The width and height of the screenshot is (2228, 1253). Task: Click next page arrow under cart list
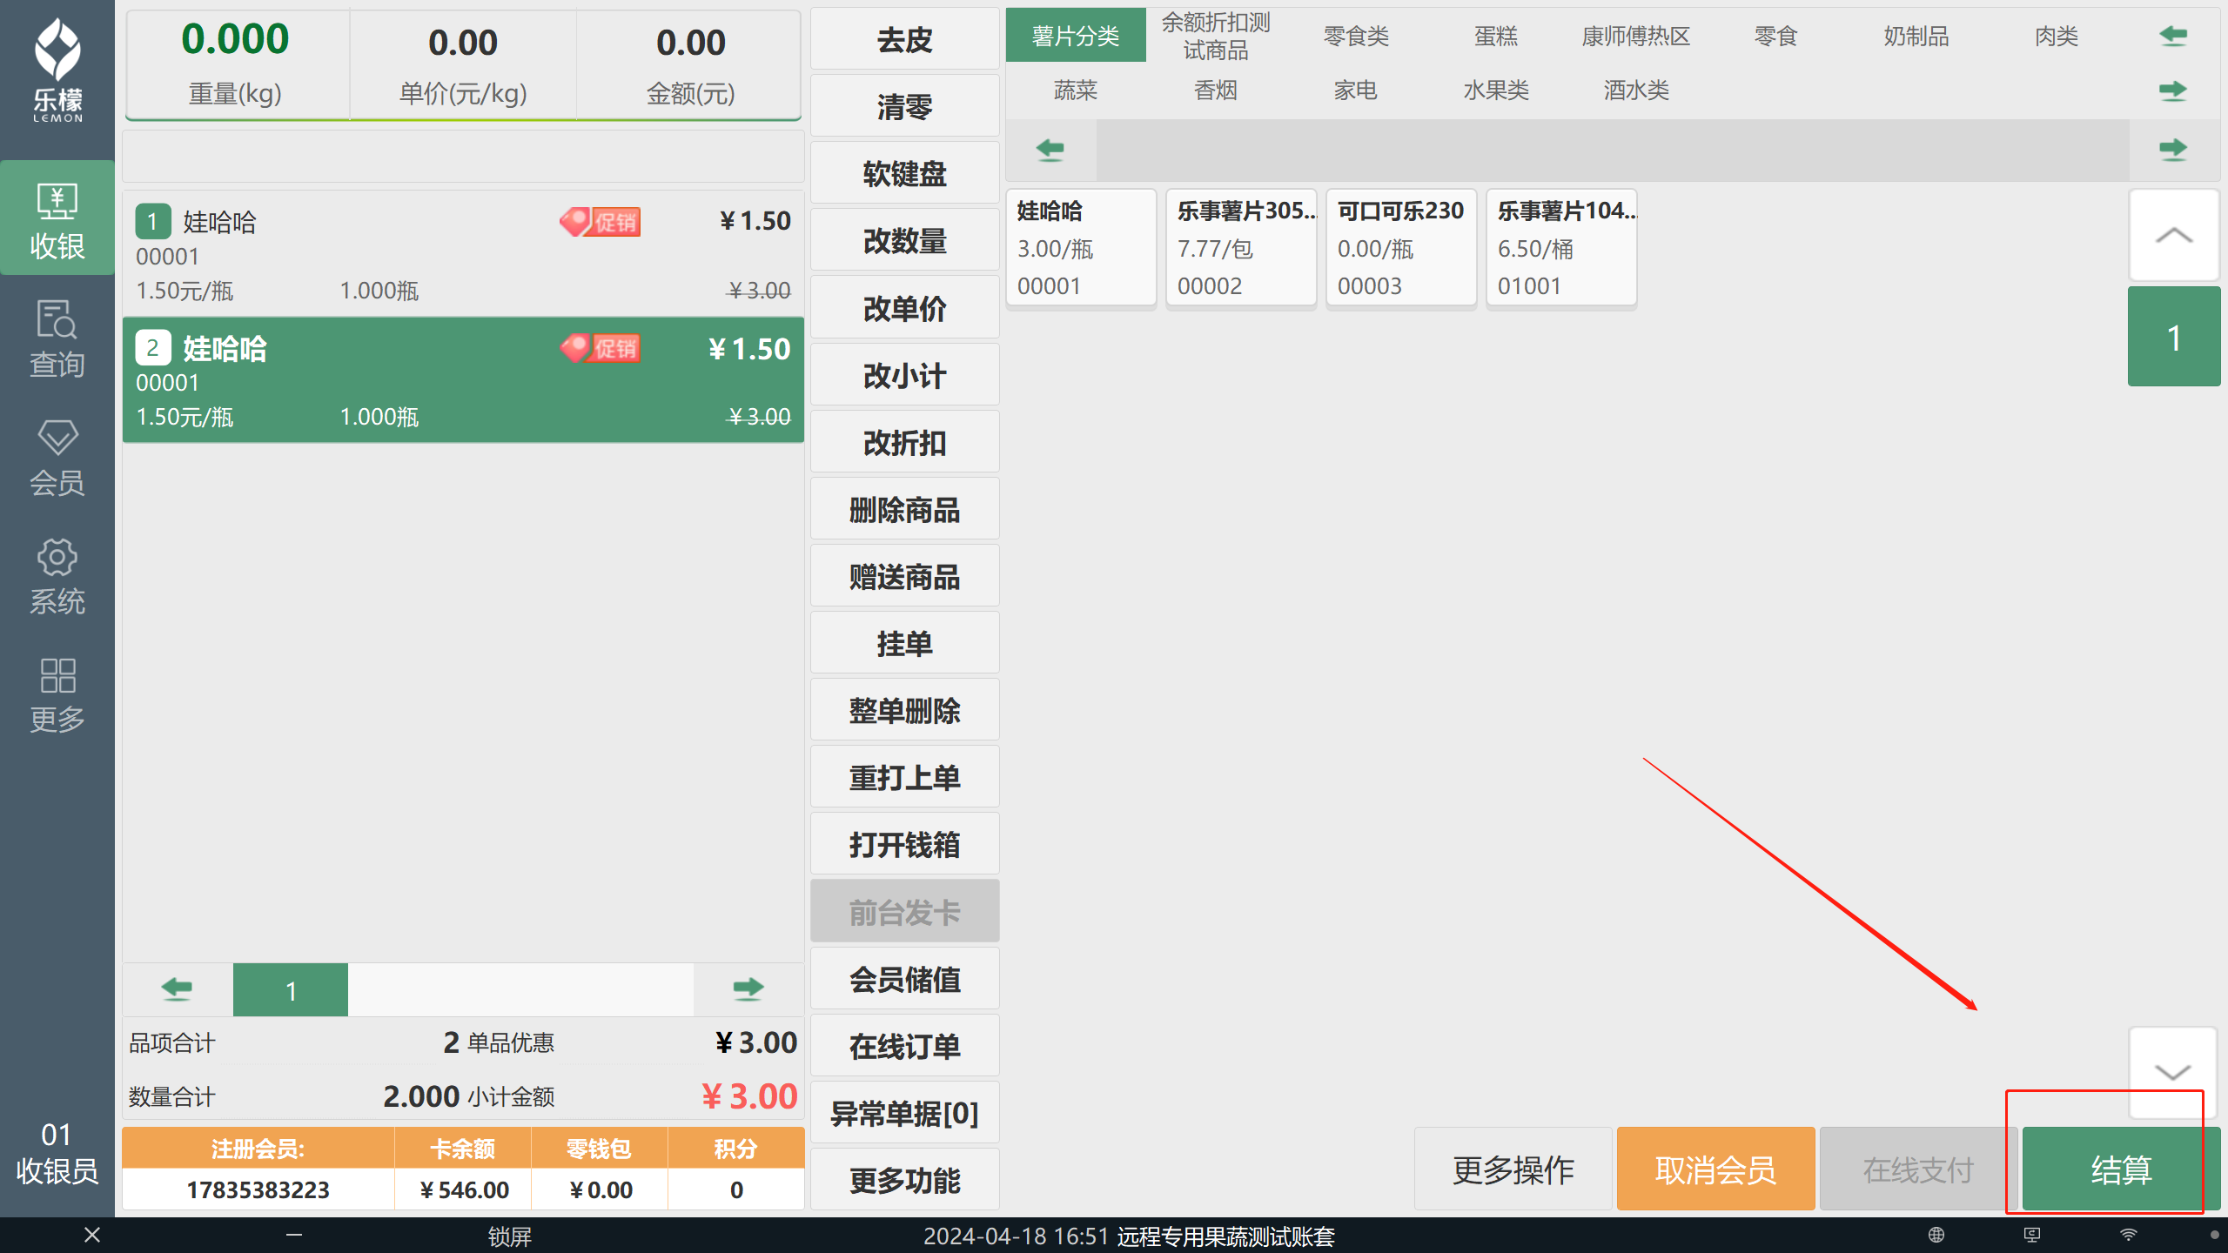point(748,988)
